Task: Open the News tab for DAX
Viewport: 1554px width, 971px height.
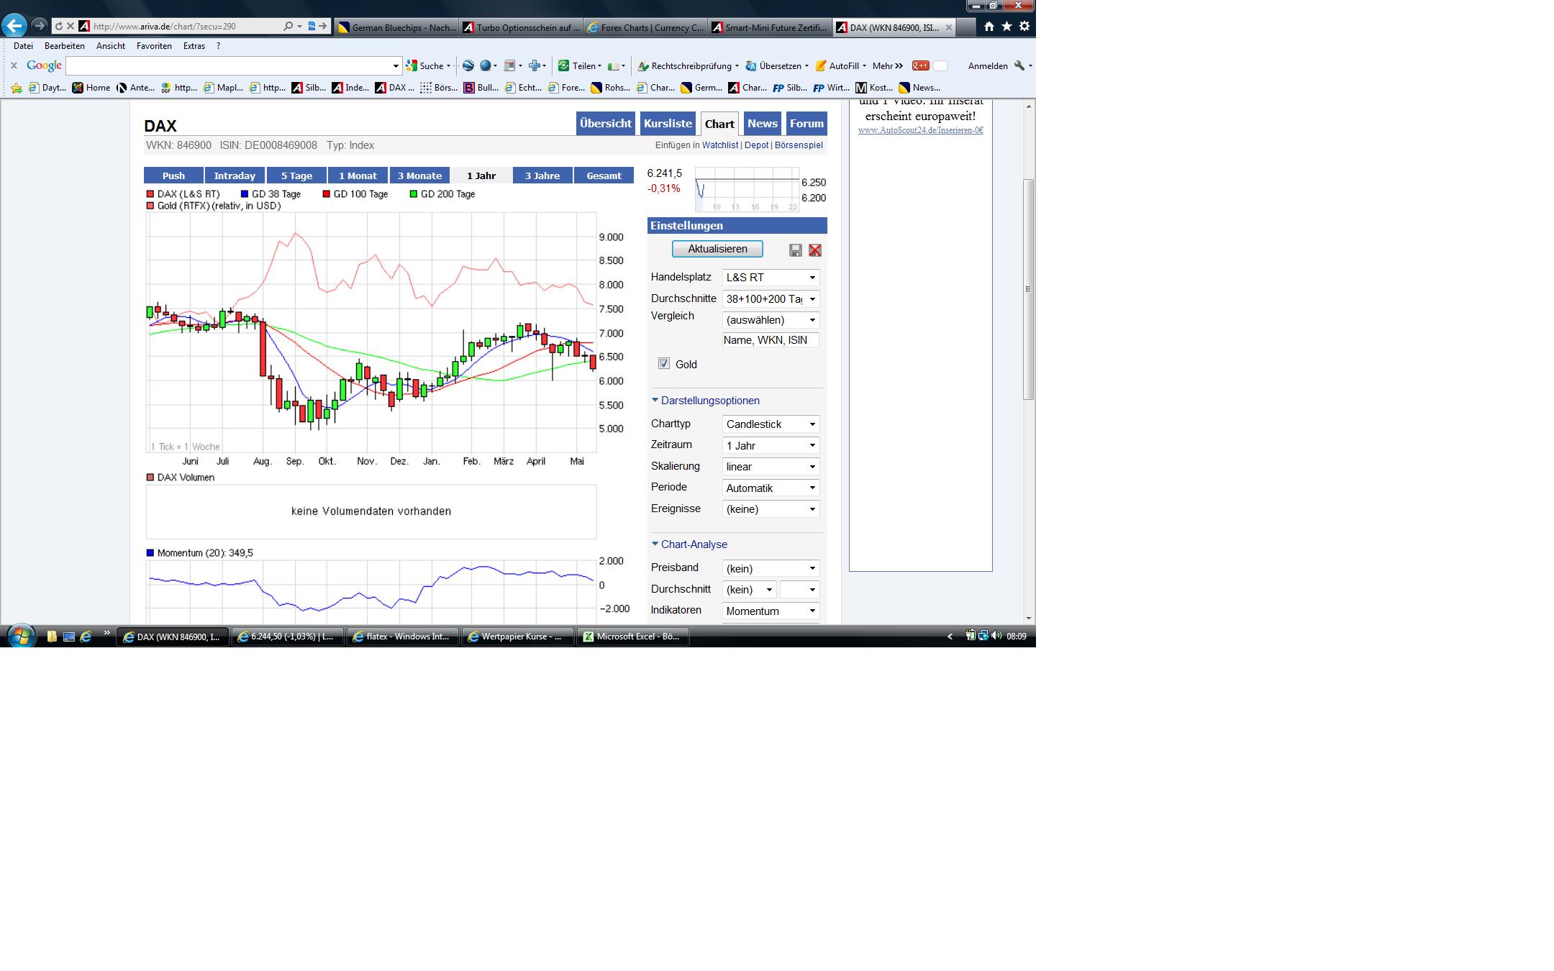Action: tap(762, 124)
